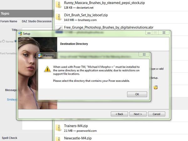Click Next > in the Setup window
This screenshot has height=141, width=188.
coord(138,114)
